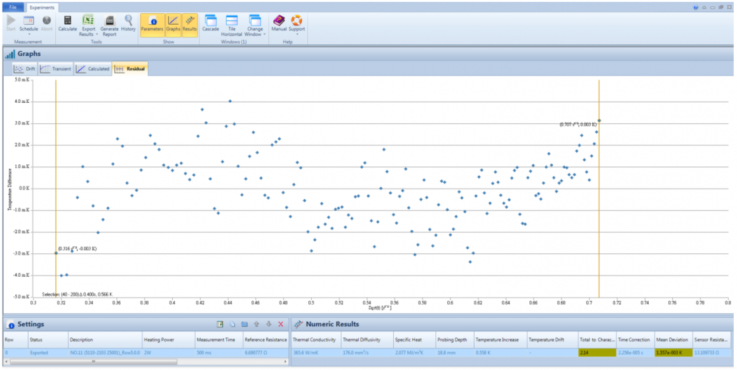
Task: Toggle the Graphs panel visibility
Action: point(173,25)
